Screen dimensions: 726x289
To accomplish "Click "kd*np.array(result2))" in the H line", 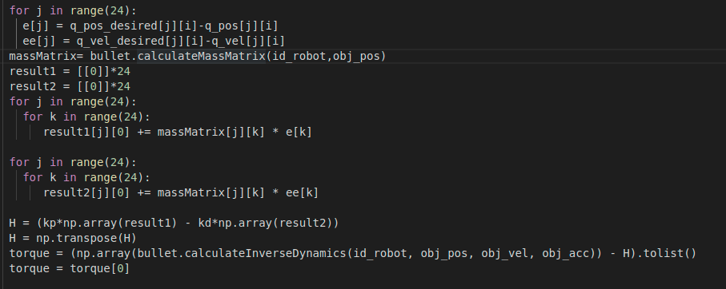I will point(268,223).
